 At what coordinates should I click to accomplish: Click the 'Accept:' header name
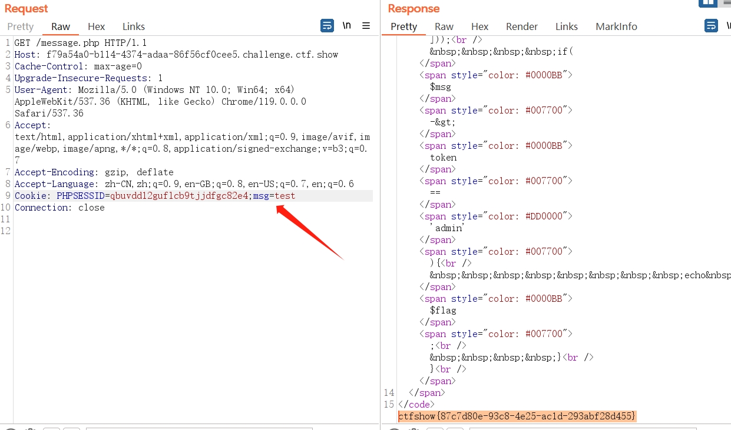[x=33, y=125]
